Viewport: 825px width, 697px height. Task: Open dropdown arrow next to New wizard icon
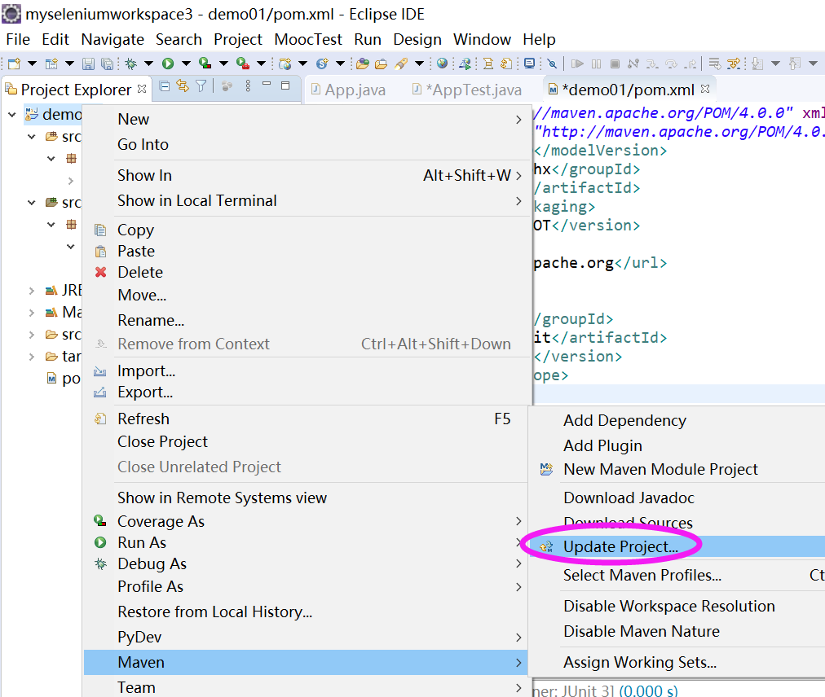32,64
